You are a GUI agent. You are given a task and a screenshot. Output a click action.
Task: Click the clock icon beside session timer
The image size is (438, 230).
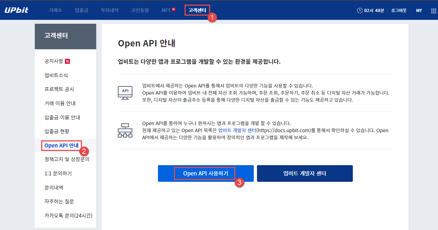tap(360, 11)
